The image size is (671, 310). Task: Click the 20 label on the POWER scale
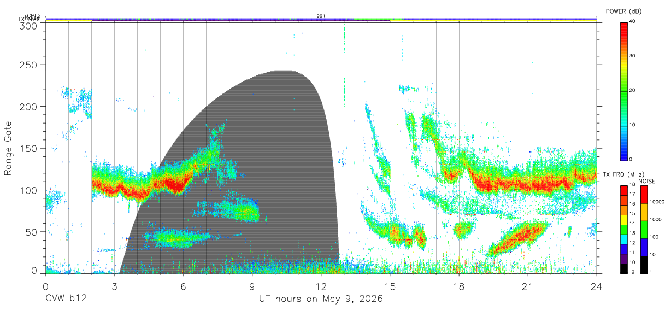click(x=632, y=91)
